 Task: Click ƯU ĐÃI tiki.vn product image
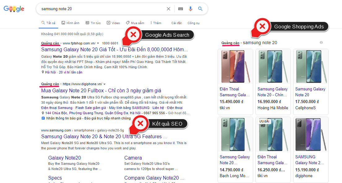tap(273, 134)
